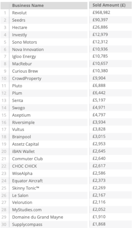Select the Revolut business name
Image resolution: width=132 pixels, height=228 pixels.
[19, 13]
